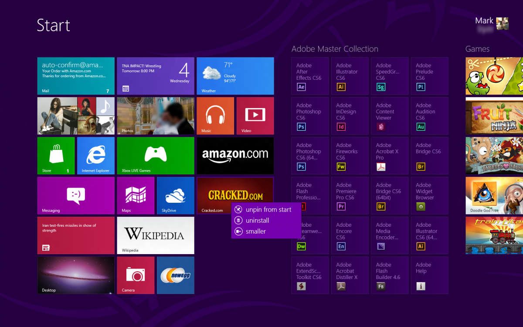The width and height of the screenshot is (523, 327).
Task: Launch the Cut the Rope game tile
Action: click(494, 76)
